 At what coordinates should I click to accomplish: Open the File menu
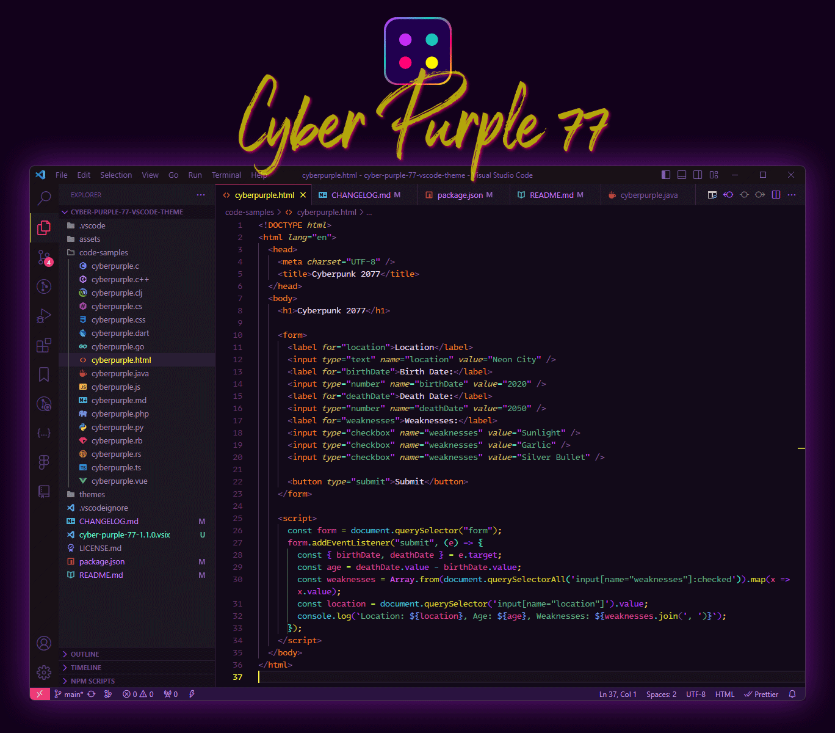[x=62, y=175]
